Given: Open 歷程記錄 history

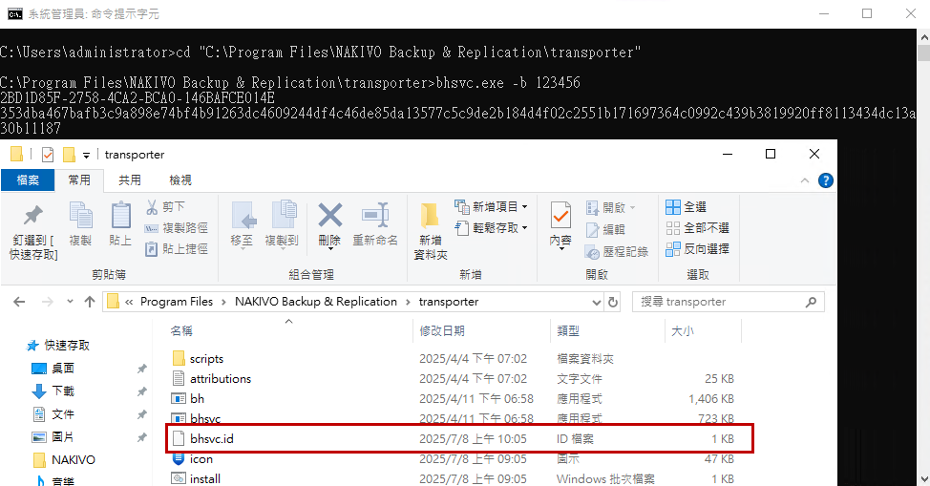Looking at the screenshot, I should click(x=617, y=252).
